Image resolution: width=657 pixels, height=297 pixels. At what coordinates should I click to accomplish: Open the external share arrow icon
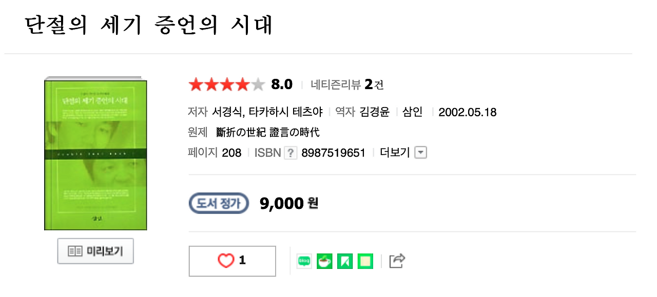(x=396, y=260)
